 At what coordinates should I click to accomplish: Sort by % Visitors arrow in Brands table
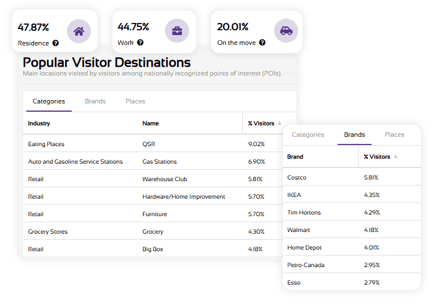tap(396, 157)
